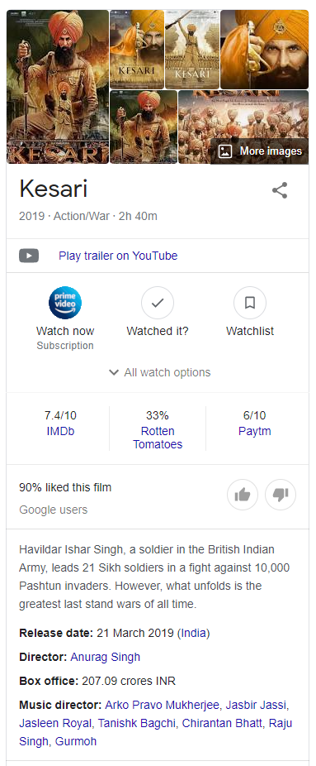Click the YouTube play icon

click(29, 256)
